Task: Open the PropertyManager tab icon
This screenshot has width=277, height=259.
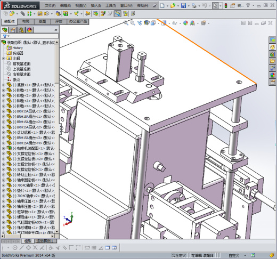Action: coord(13,30)
